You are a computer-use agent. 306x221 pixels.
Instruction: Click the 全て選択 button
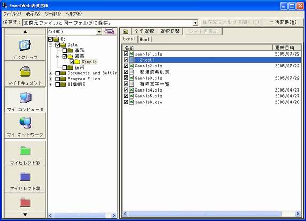pos(144,32)
